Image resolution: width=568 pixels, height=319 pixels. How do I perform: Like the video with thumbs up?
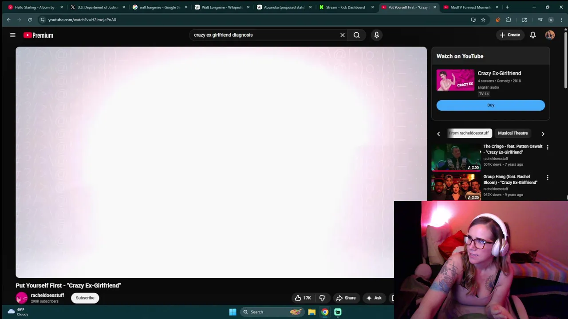pyautogui.click(x=303, y=298)
